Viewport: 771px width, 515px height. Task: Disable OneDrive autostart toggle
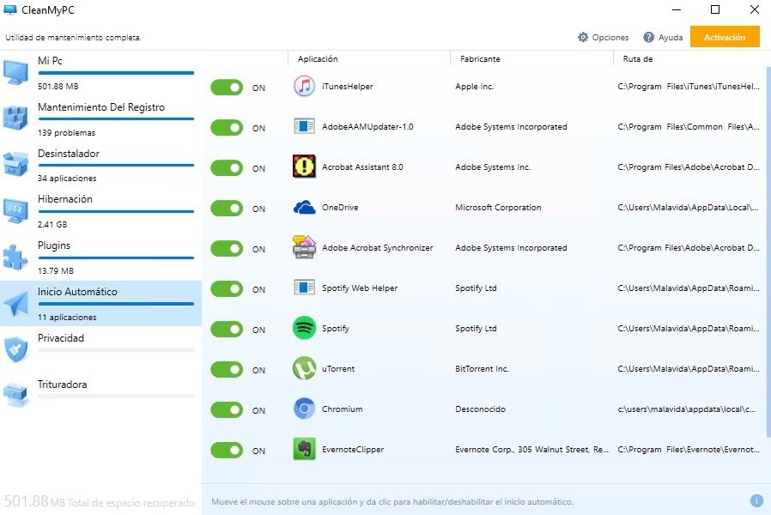click(227, 209)
